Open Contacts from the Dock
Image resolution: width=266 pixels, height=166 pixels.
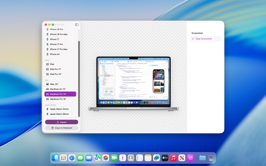tap(131, 158)
